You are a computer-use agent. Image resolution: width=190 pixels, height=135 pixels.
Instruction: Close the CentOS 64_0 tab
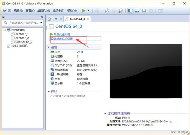88,19
